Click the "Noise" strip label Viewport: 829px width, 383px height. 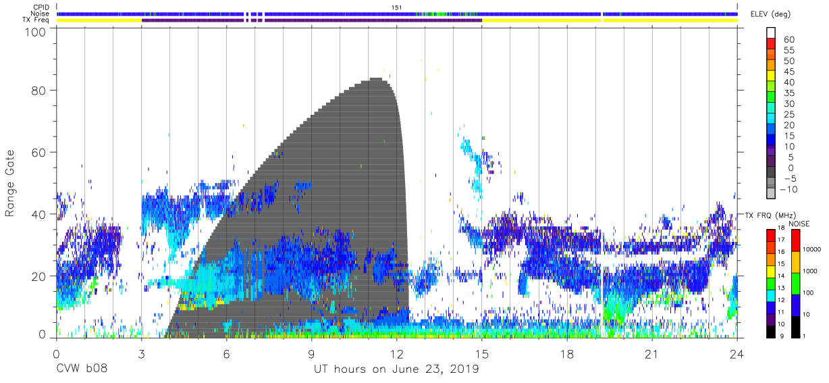pos(41,14)
